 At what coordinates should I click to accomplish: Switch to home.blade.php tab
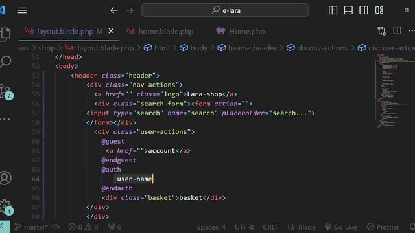click(x=160, y=32)
